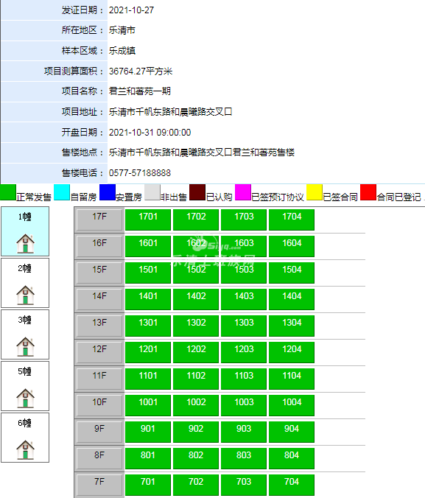Click the 12F floor header cell
The width and height of the screenshot is (425, 498).
(x=99, y=352)
